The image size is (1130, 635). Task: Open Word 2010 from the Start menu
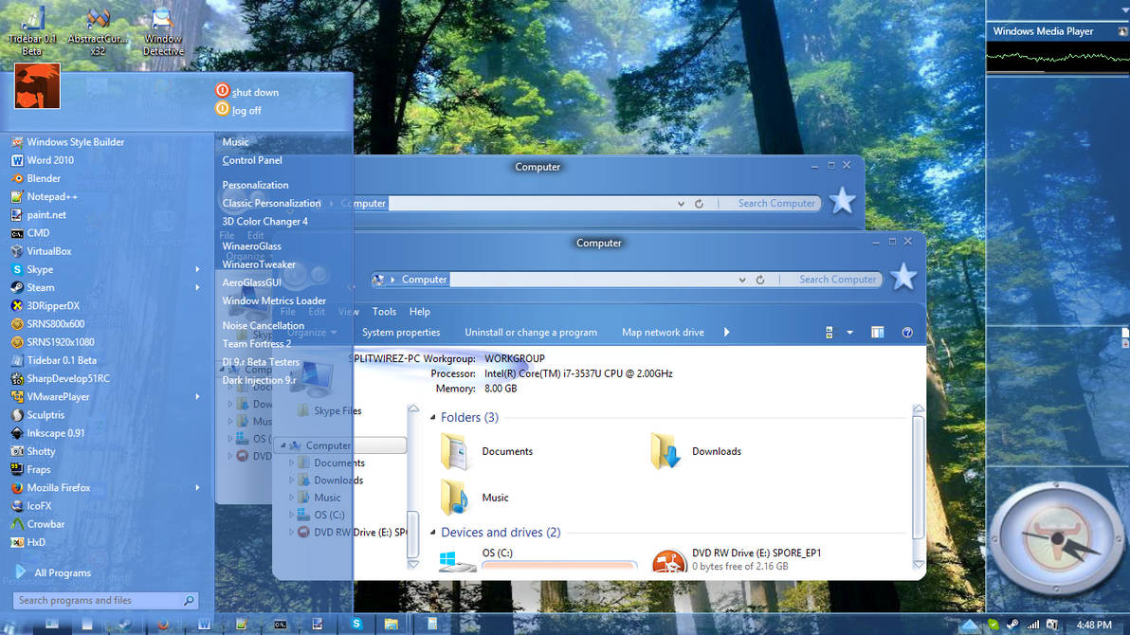[43, 160]
